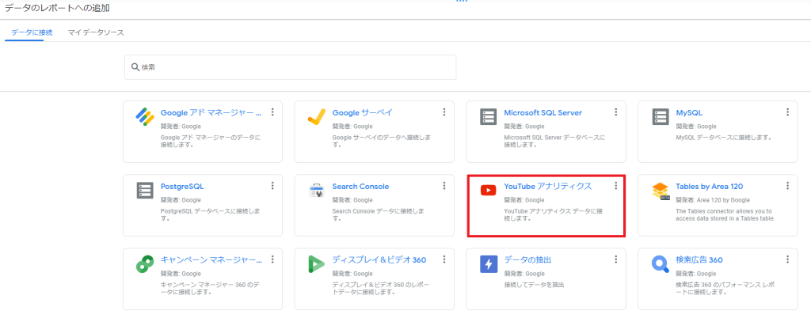Open more options for データの抽出 card
Viewport: 811px width, 314px height.
point(616,259)
